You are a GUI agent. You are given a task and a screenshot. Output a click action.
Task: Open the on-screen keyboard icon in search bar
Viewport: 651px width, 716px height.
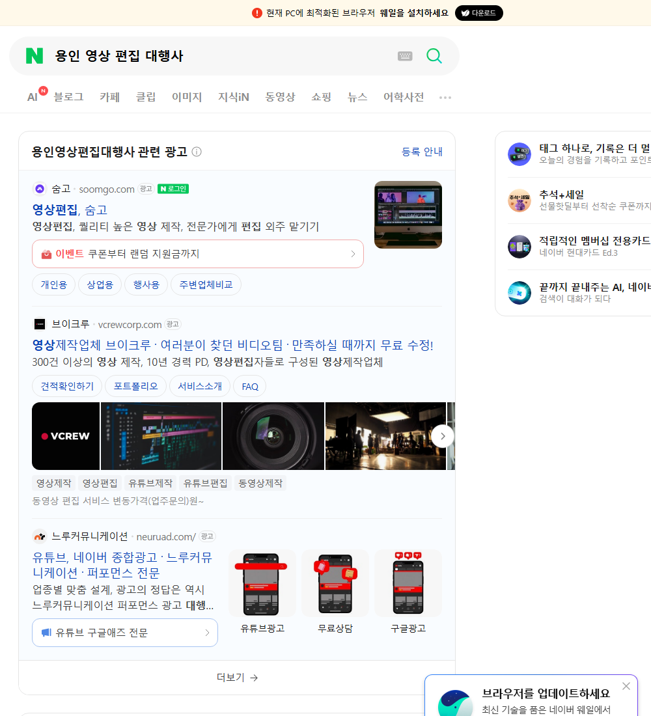(x=405, y=56)
